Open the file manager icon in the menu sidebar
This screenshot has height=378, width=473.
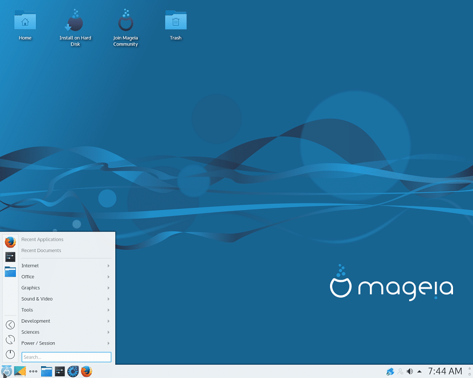tap(10, 272)
